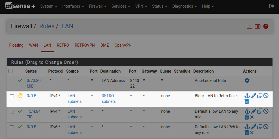Switch to the RETROVPN tab
This screenshot has width=279, height=139.
point(85,45)
